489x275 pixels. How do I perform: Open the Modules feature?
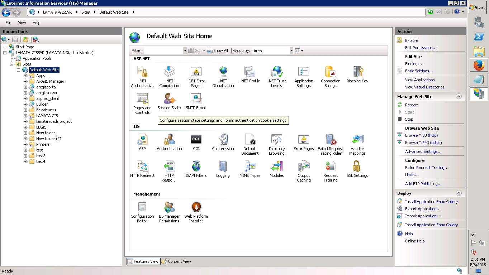point(277,169)
